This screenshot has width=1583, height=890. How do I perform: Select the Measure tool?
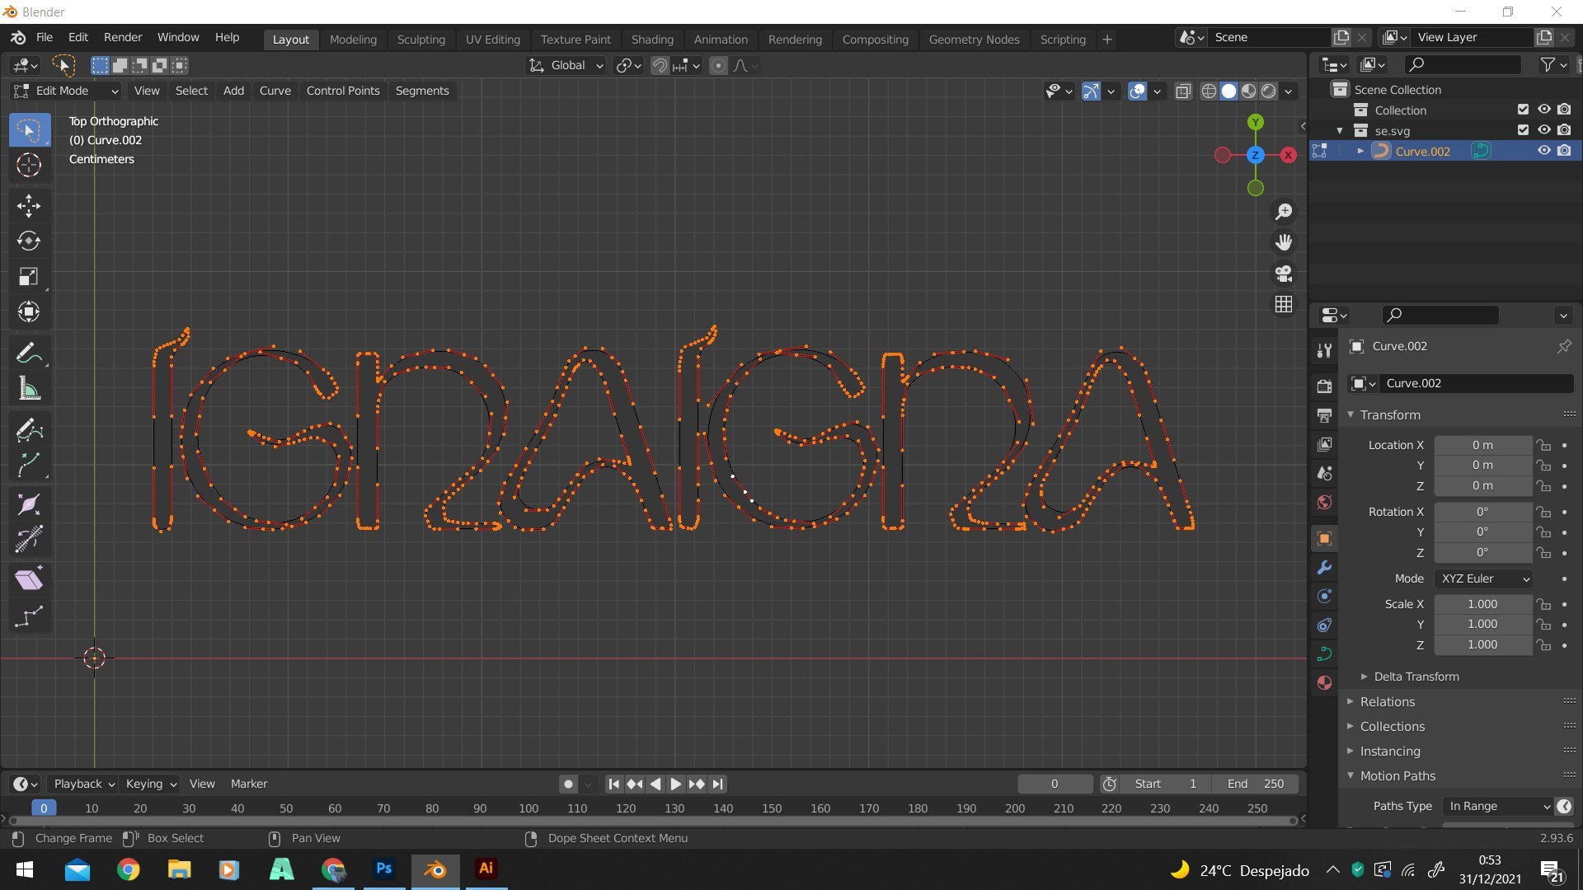point(29,390)
